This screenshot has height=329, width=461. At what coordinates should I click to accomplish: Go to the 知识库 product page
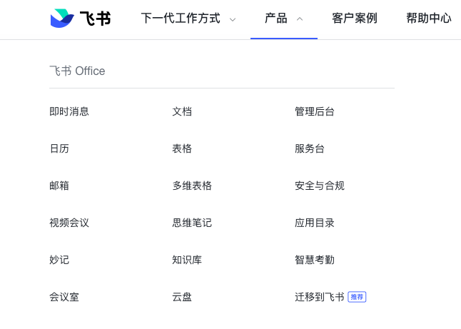point(187,260)
